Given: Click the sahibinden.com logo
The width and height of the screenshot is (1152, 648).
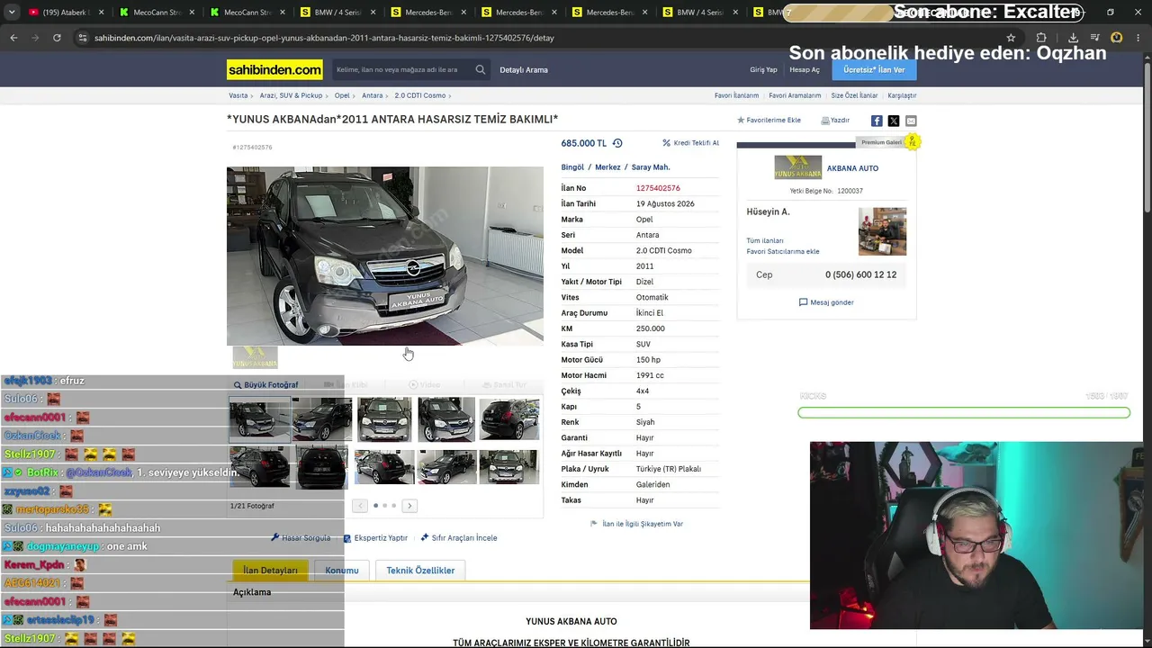Looking at the screenshot, I should [274, 69].
